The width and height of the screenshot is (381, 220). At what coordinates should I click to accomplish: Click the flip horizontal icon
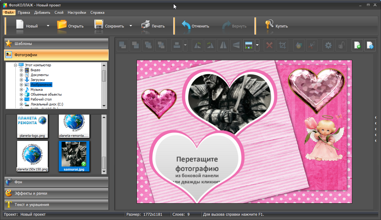pyautogui.click(x=223, y=46)
